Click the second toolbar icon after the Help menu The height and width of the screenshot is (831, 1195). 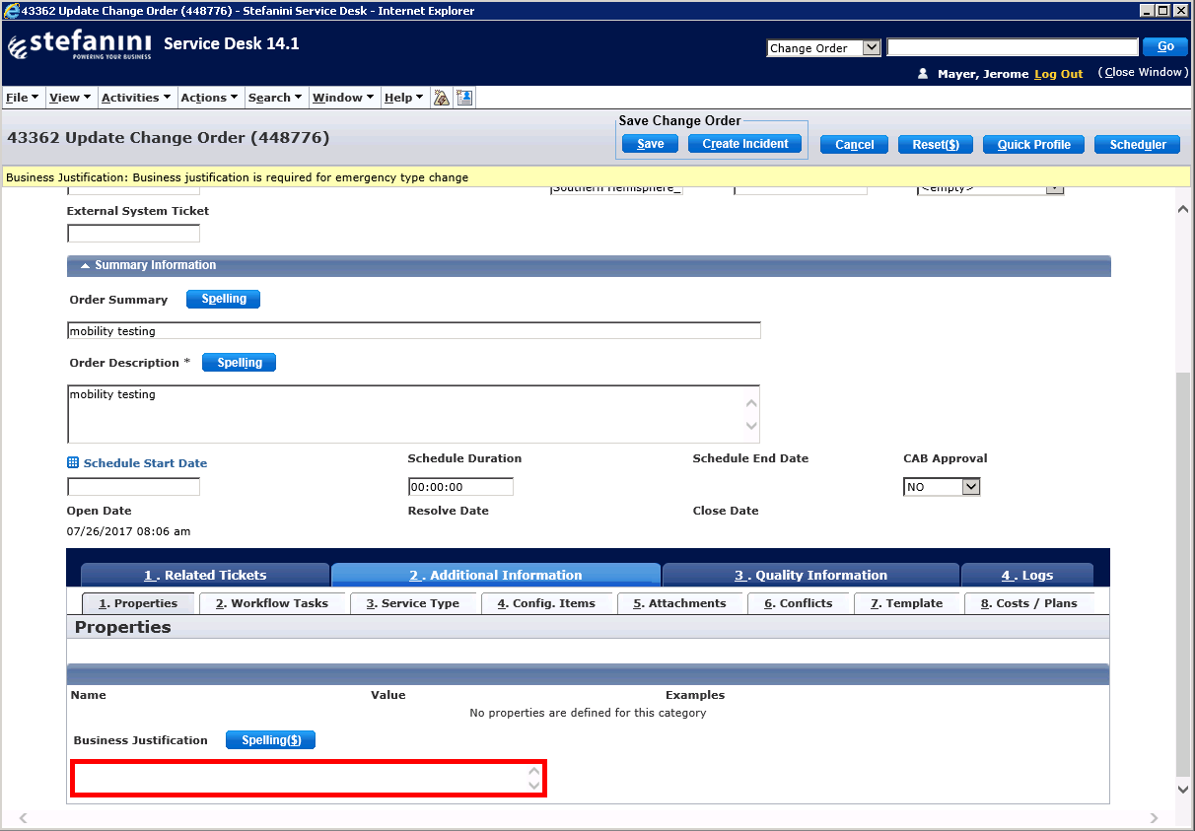click(x=465, y=98)
